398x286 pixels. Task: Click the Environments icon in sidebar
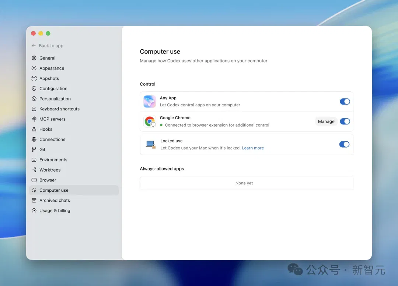tap(34, 160)
